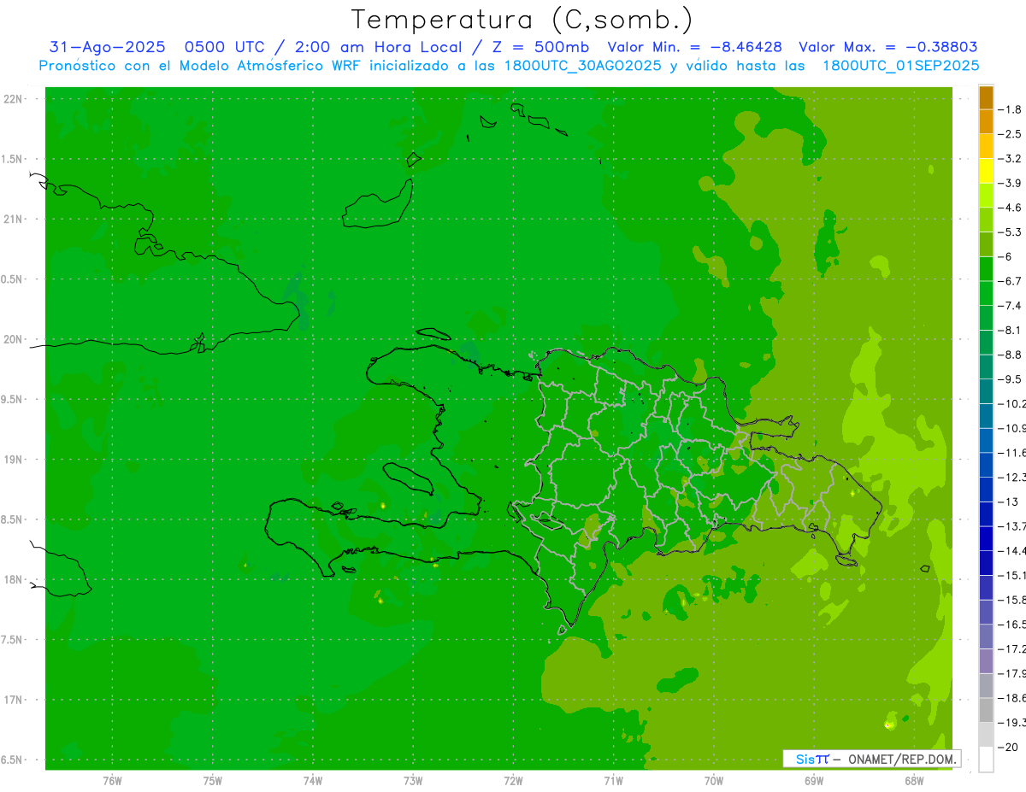This screenshot has height=792, width=1026.
Task: Click the '73W' longitude axis label
Action: click(x=413, y=781)
